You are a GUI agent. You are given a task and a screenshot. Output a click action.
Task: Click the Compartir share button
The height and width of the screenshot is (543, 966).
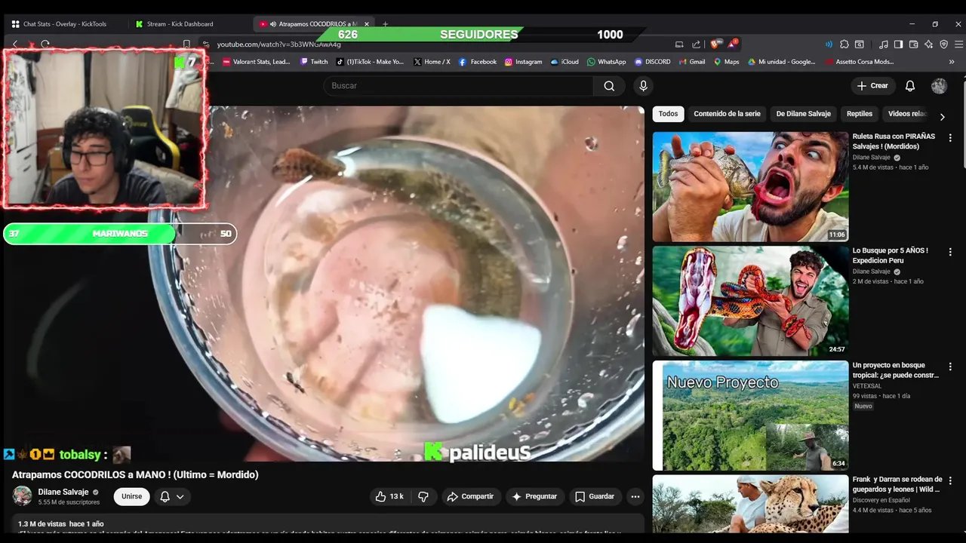(x=469, y=496)
